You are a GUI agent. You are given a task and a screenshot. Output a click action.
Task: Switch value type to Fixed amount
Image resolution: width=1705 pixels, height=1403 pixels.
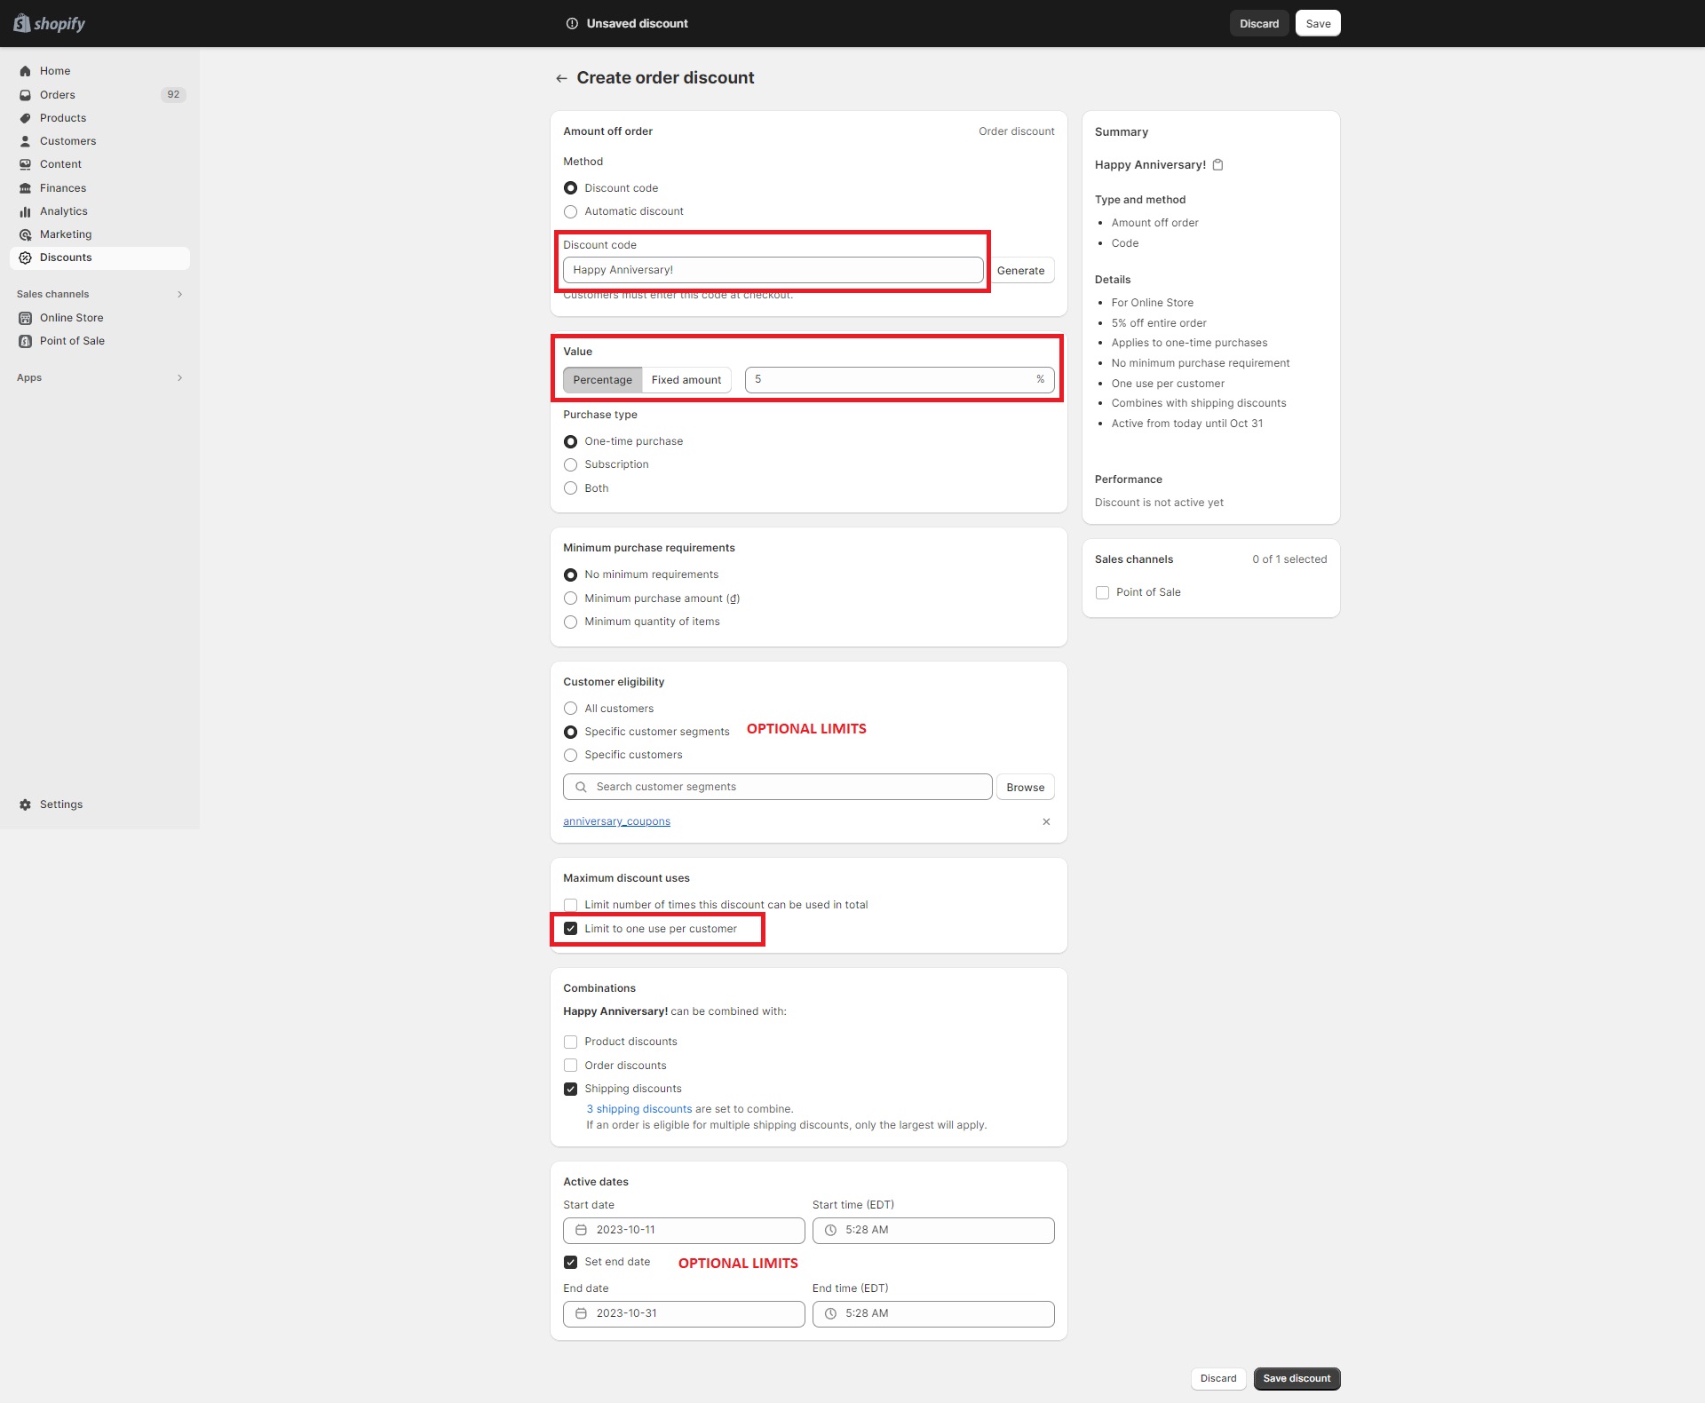coord(686,380)
